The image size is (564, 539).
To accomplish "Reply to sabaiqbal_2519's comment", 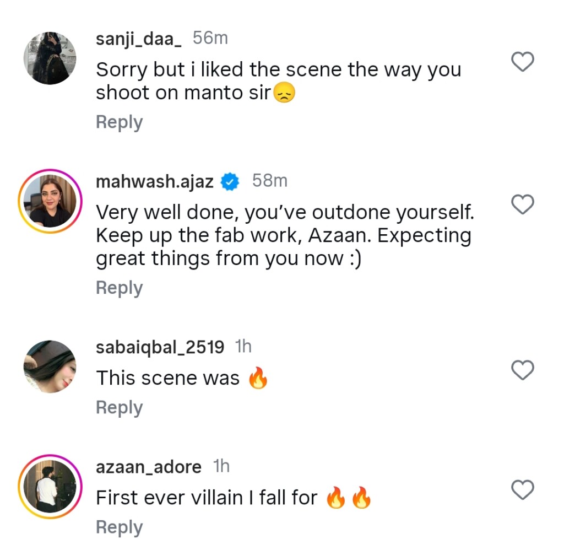I will click(119, 407).
